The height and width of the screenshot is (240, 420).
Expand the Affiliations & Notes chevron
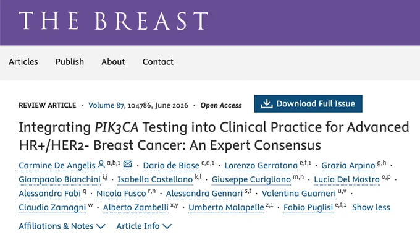click(x=101, y=226)
